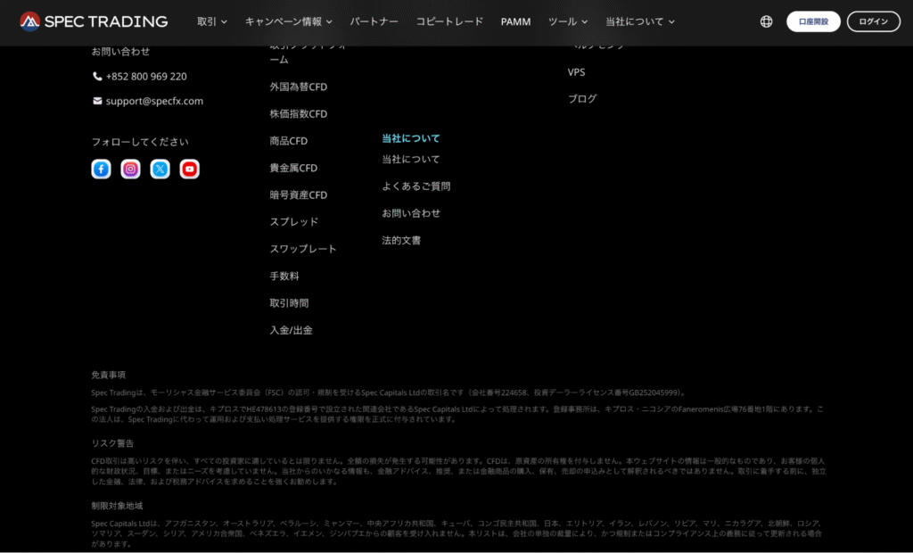Open the よくあるご質問 footer link
913x553 pixels.
[415, 186]
